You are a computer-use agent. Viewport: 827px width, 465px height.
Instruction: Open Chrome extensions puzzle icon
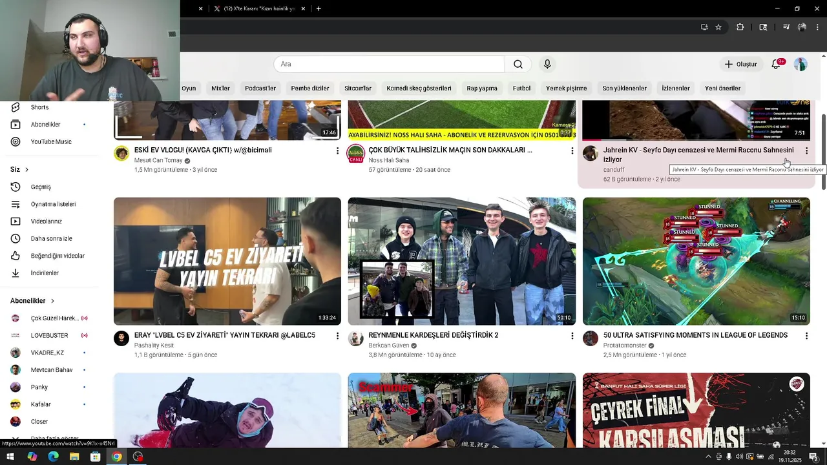[740, 27]
